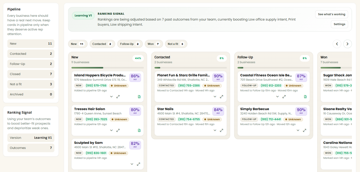
Task: Open full view of Tresses Hair Salon card
Action: 118,130
